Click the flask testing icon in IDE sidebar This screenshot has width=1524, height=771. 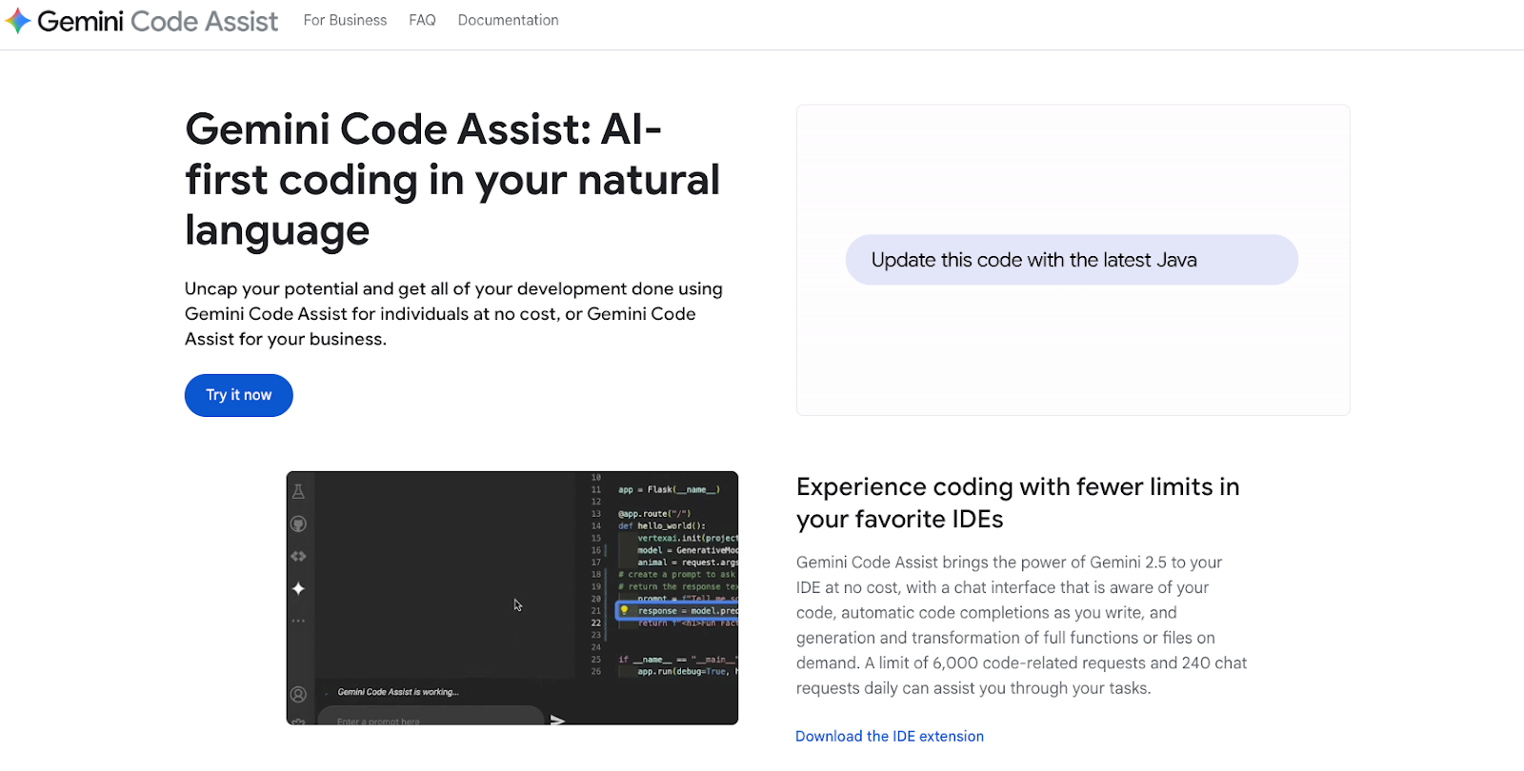tap(298, 491)
